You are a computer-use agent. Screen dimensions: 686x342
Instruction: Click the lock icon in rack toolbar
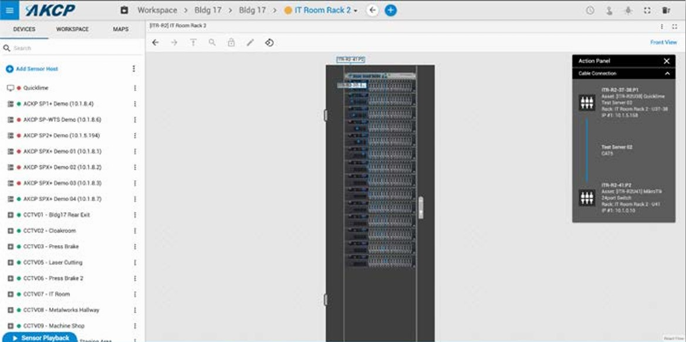pos(231,42)
